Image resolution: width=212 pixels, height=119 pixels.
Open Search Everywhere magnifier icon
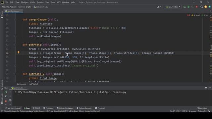(202, 7)
